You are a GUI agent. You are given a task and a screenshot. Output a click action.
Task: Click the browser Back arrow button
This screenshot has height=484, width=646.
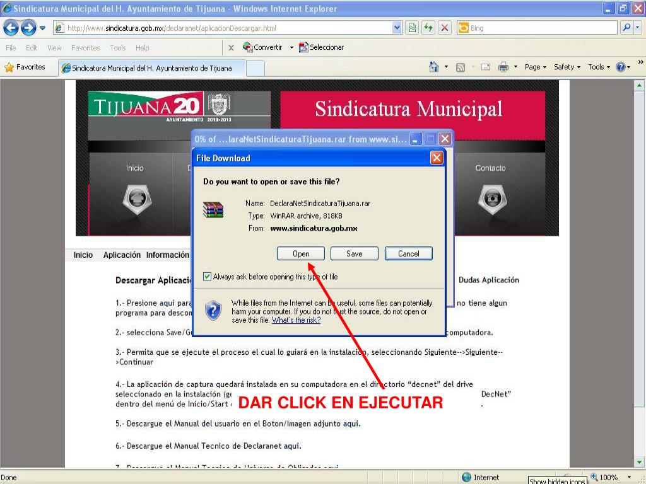[x=11, y=28]
